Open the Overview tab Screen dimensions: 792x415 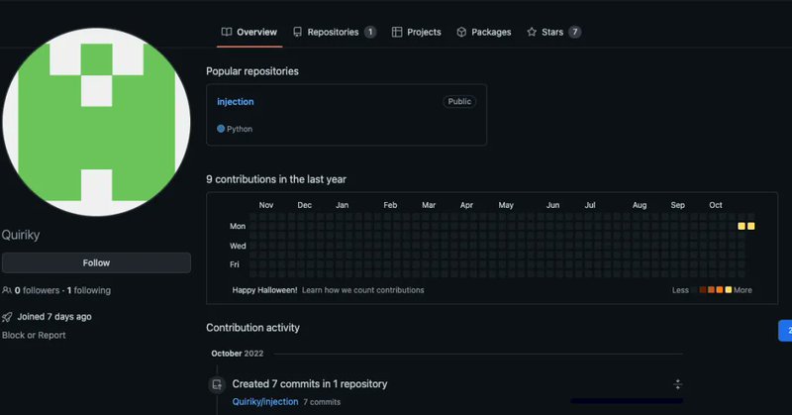click(x=249, y=32)
